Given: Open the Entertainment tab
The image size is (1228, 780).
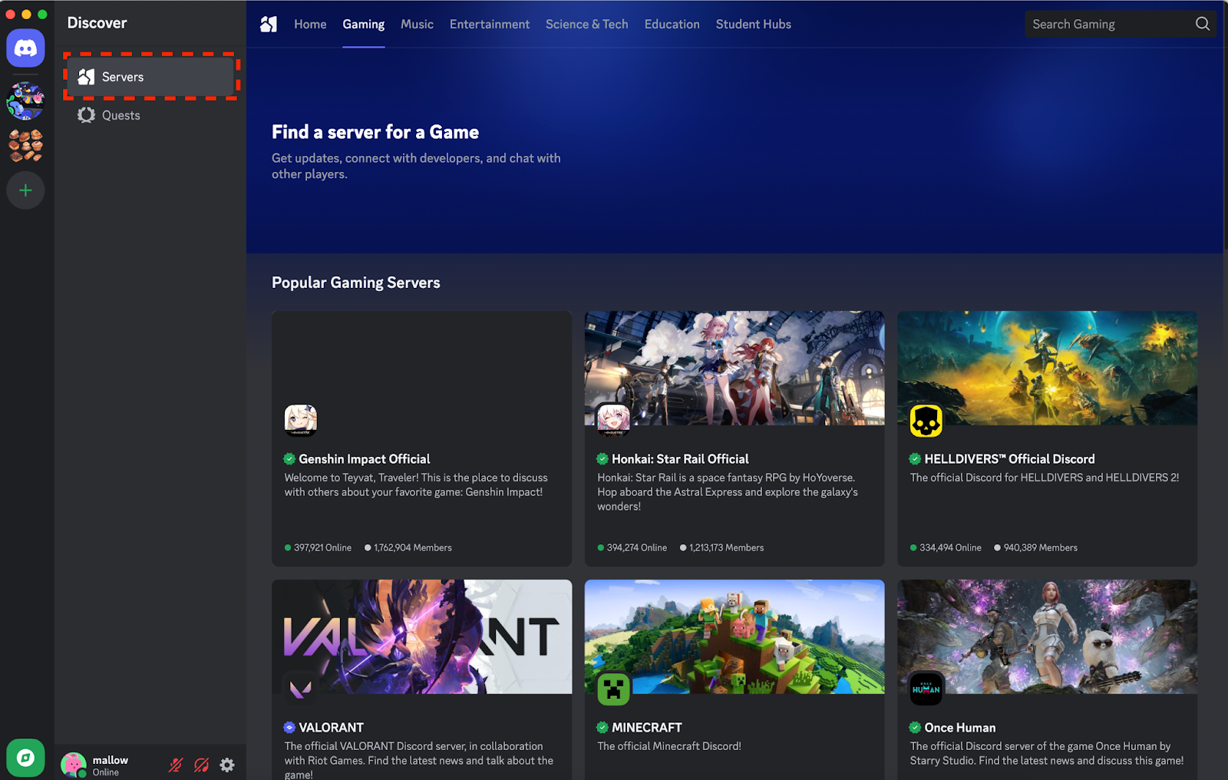Looking at the screenshot, I should [490, 25].
